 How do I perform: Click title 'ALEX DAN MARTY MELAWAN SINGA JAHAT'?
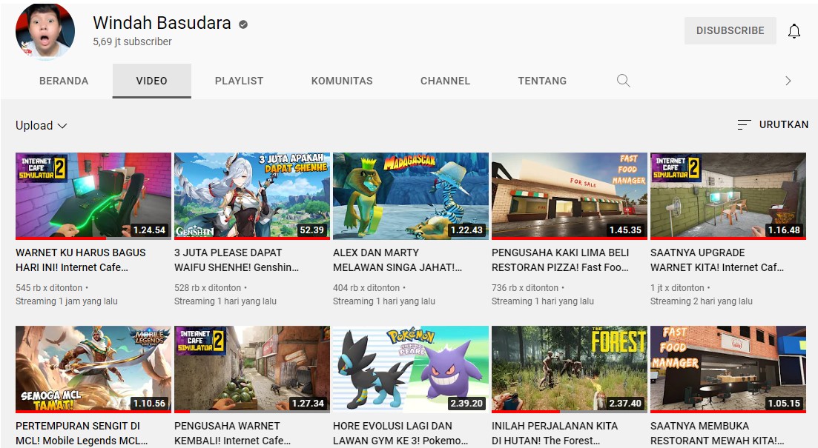coord(398,260)
